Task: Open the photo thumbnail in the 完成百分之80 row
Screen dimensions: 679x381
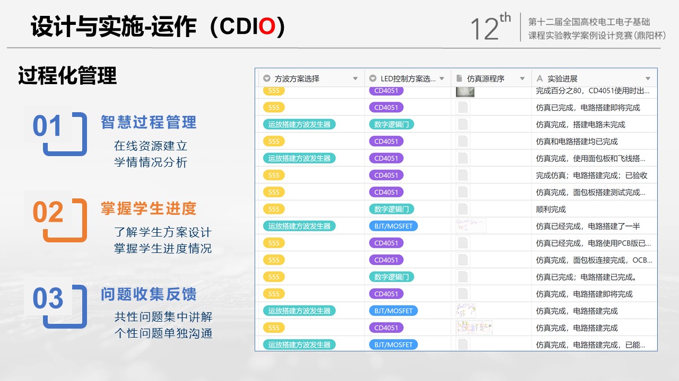Action: 465,92
